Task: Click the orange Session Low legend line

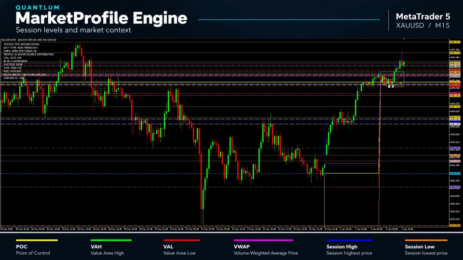Action: [x=426, y=240]
